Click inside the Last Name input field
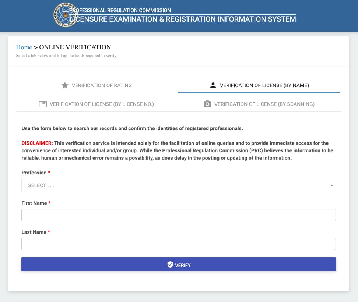 179,244
